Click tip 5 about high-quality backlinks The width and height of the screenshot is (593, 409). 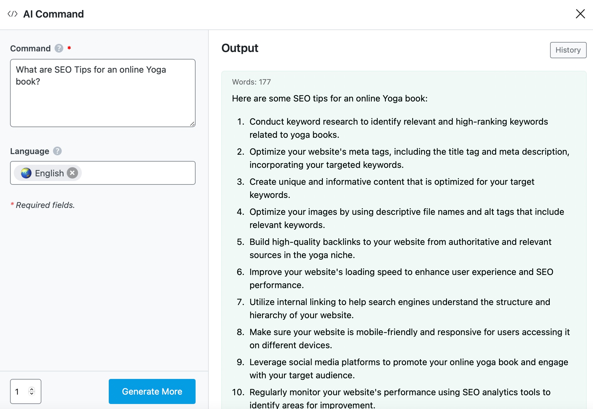[x=401, y=248]
